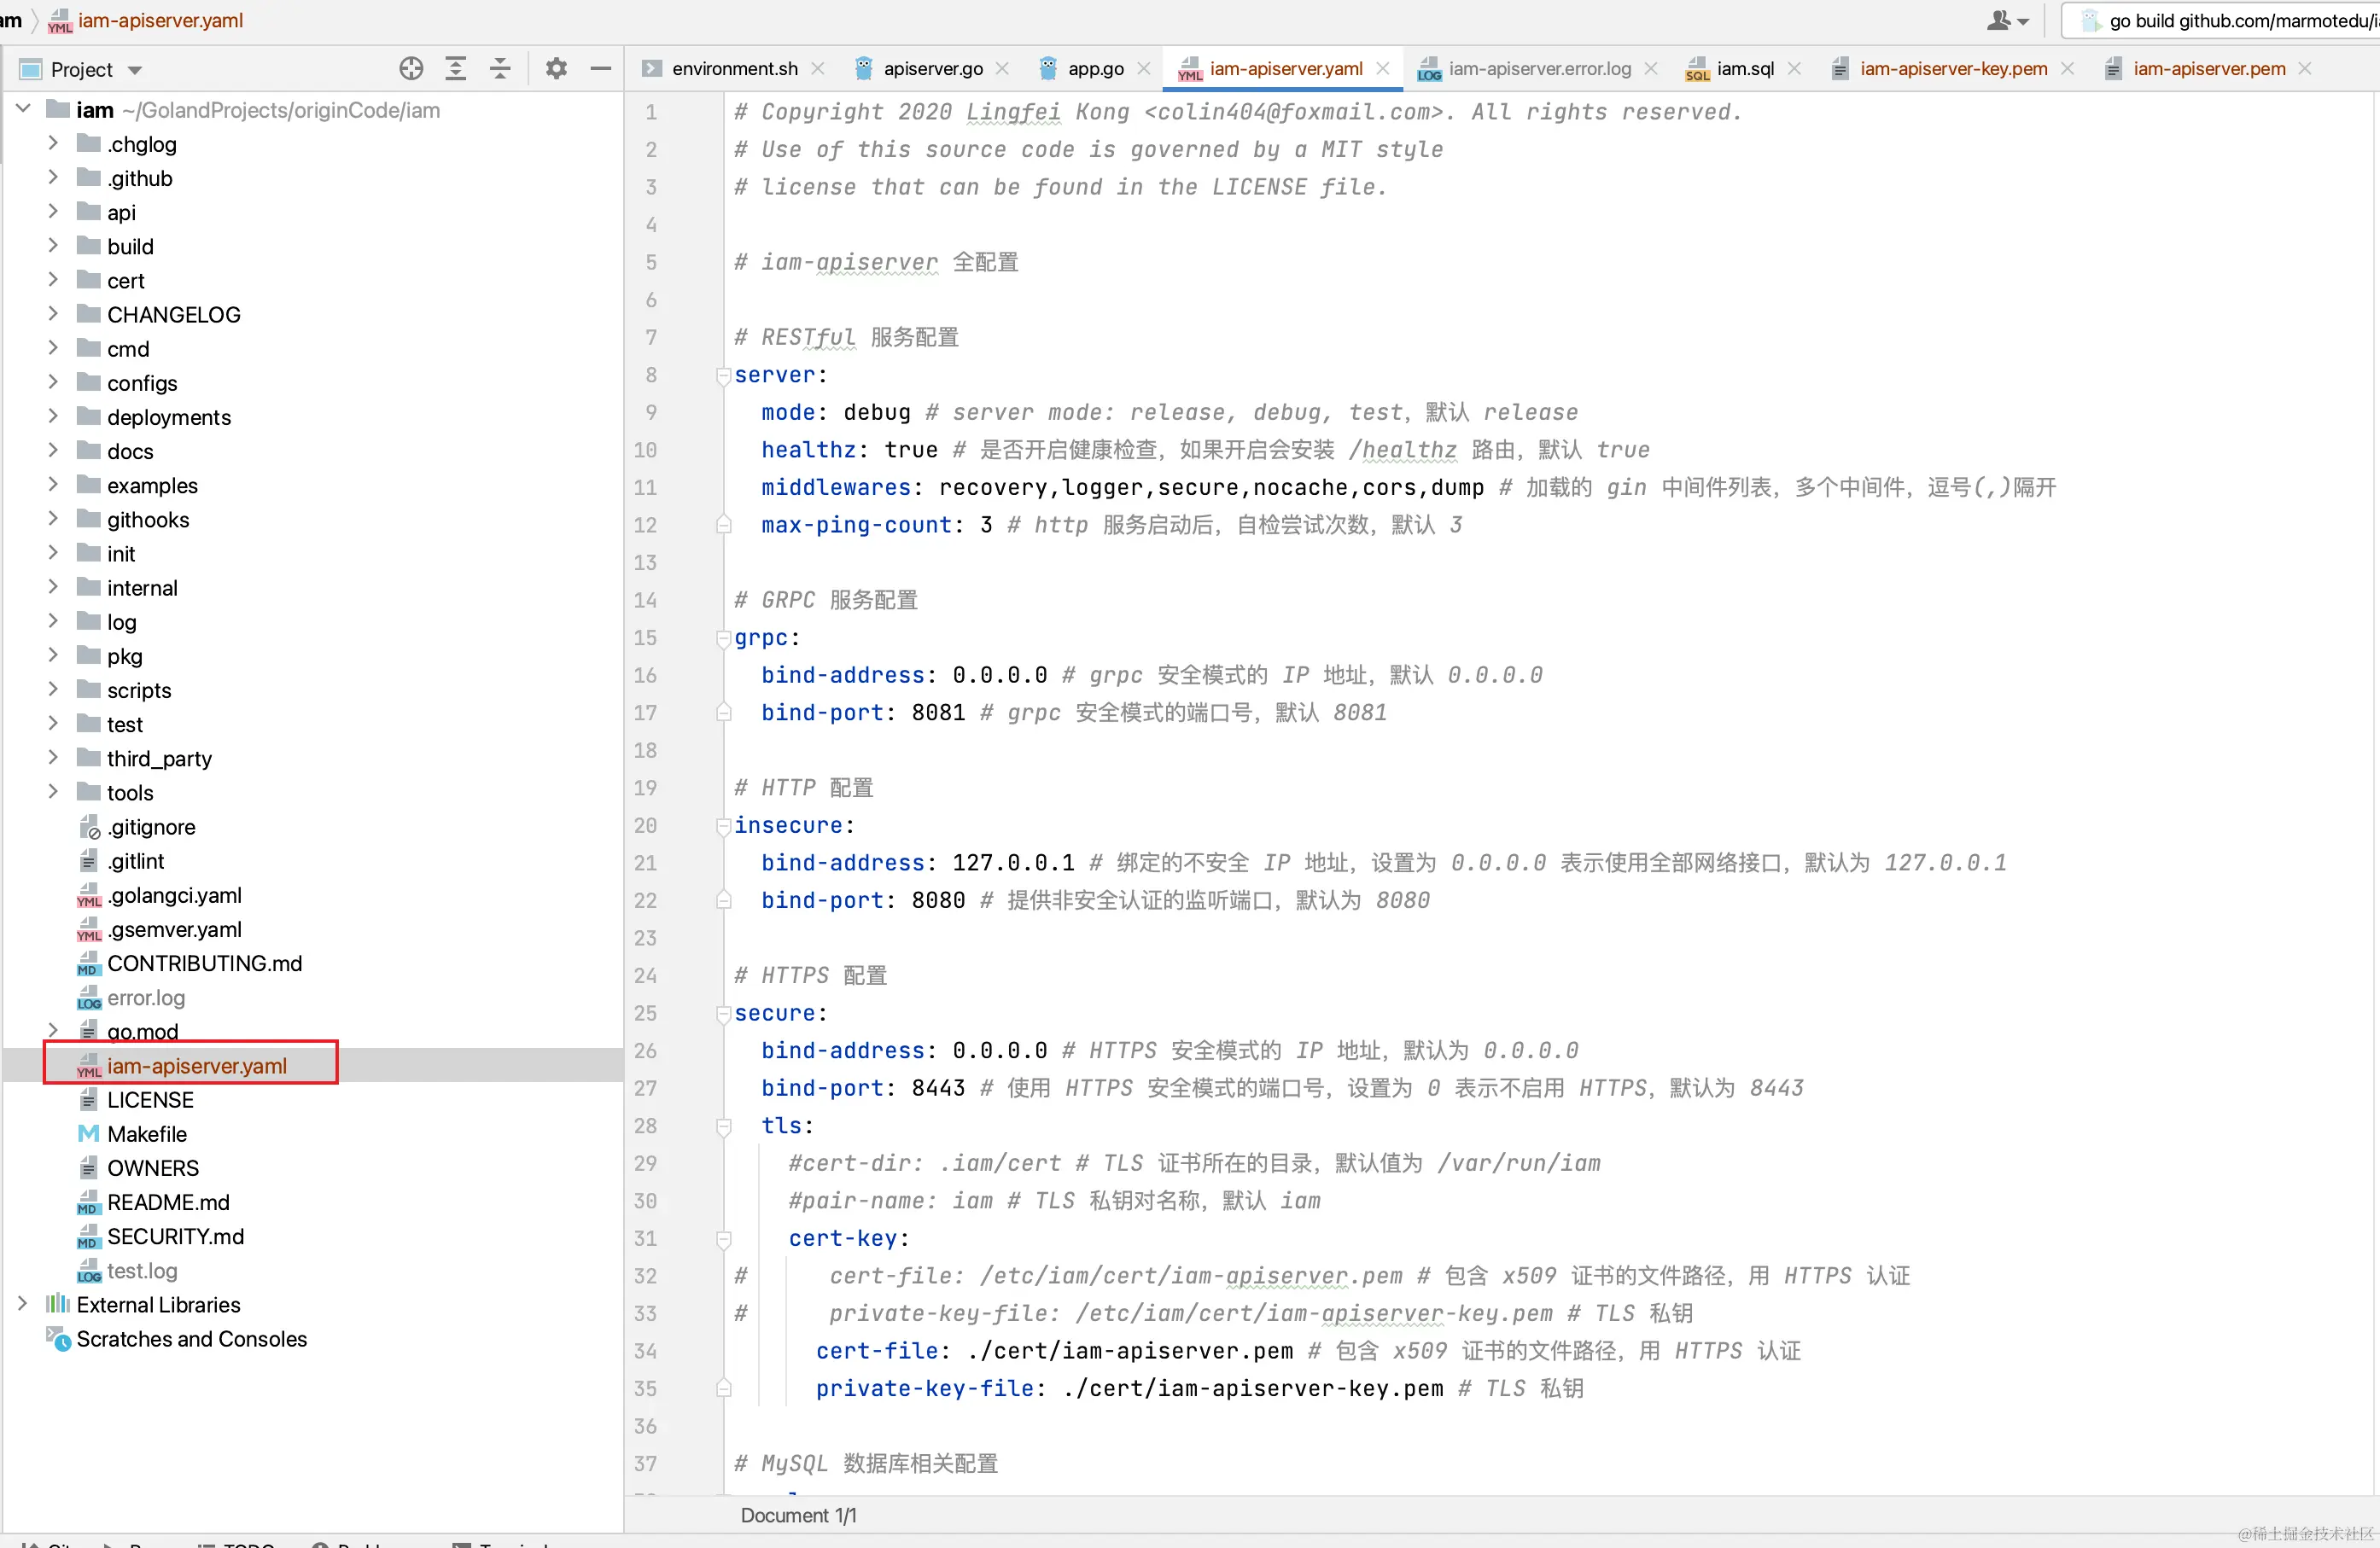2380x1548 pixels.
Task: Expand the External Libraries node
Action: (x=22, y=1304)
